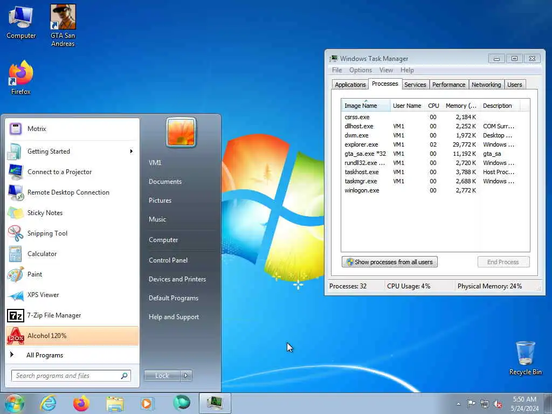This screenshot has height=414, width=552.
Task: Open the Motrix app from Start menu
Action: coord(72,129)
